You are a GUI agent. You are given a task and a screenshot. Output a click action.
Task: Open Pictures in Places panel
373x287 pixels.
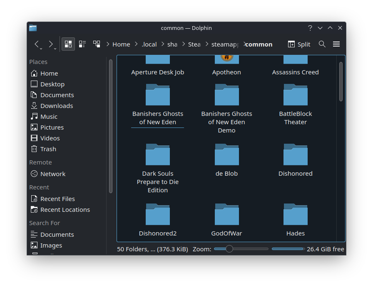pos(67,128)
